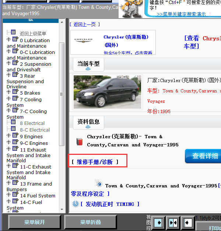Click the folder icon beside 3 Rear

(x=15, y=75)
